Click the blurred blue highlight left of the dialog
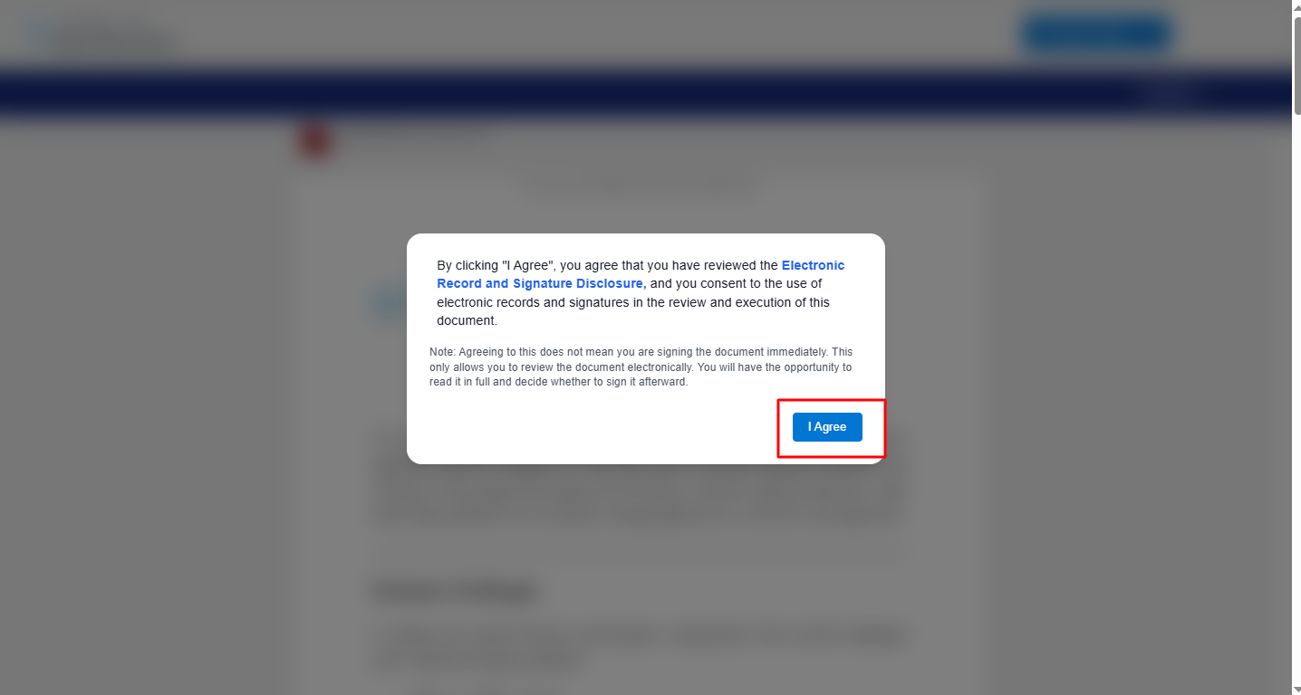The height and width of the screenshot is (695, 1301). (390, 305)
